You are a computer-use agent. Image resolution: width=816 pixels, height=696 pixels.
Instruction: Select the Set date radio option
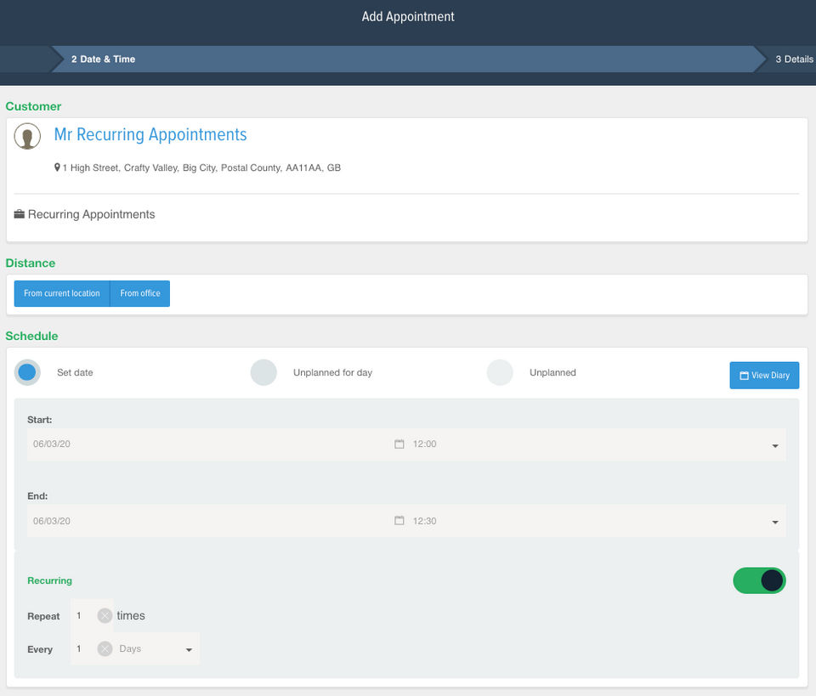pos(27,372)
